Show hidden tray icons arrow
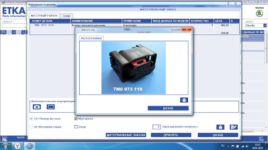This screenshot has height=150, width=268. [x=228, y=146]
